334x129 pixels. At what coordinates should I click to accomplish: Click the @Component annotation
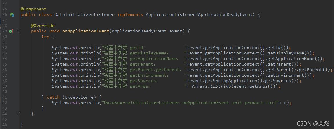[x=33, y=9]
